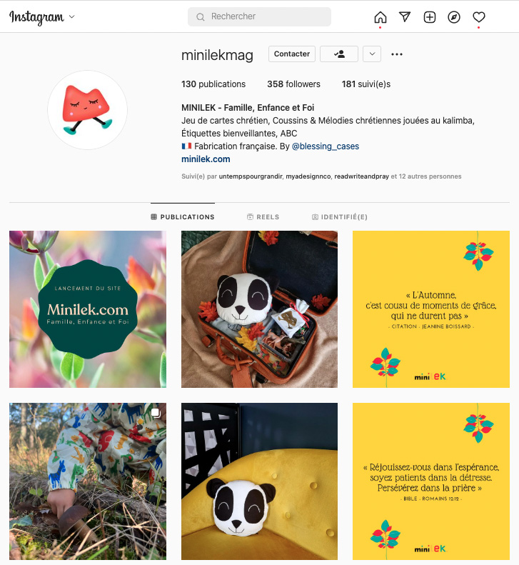Screen dimensions: 519x565
Task: Open activity notifications heart icon
Action: pyautogui.click(x=478, y=17)
